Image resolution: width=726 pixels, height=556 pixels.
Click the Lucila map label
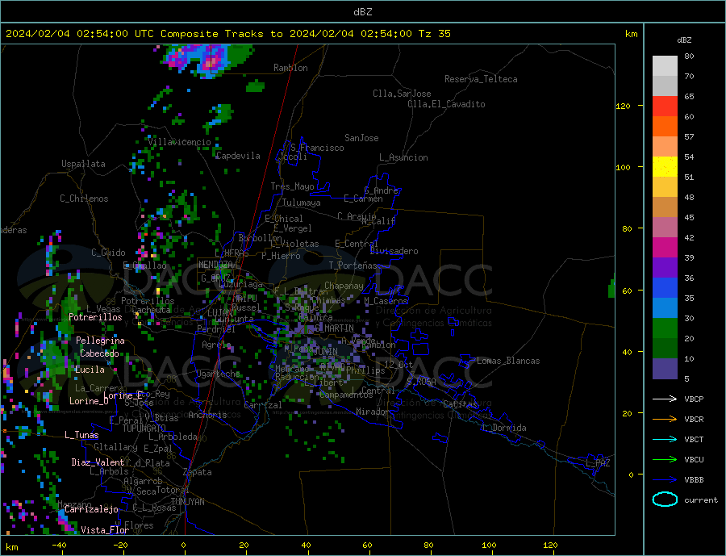click(90, 370)
